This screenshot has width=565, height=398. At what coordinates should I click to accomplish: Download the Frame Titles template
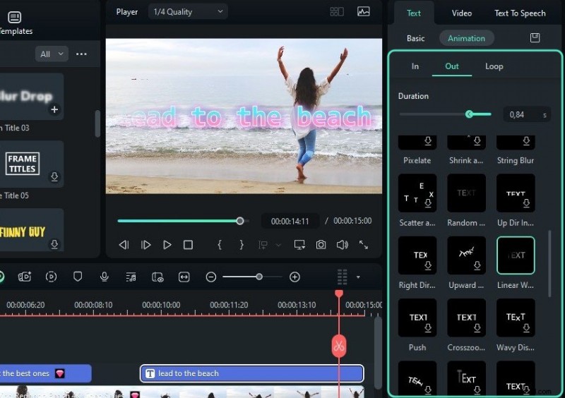54,177
